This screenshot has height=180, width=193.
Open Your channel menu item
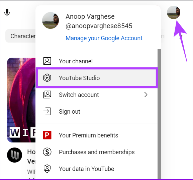[x=96, y=61]
